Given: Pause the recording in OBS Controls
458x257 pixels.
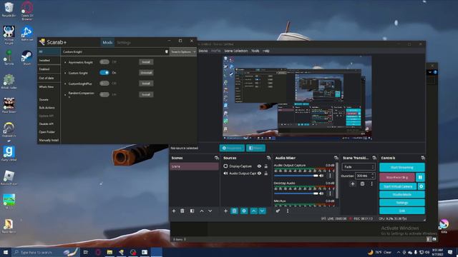Looking at the screenshot, I should (420, 177).
